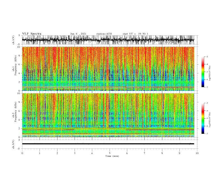This screenshot has width=222, height=172.
Task: Click the ch.1 waveform trace panel
Action: click(108, 40)
